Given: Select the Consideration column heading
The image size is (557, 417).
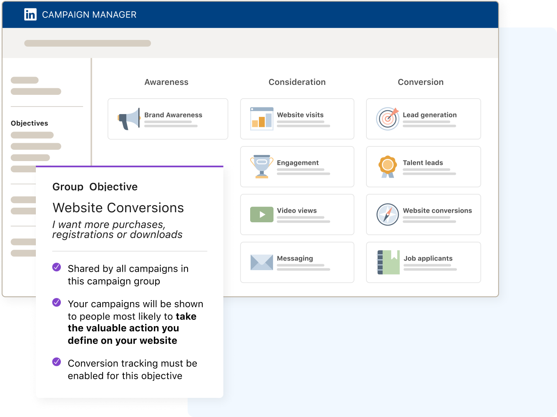Looking at the screenshot, I should 297,82.
